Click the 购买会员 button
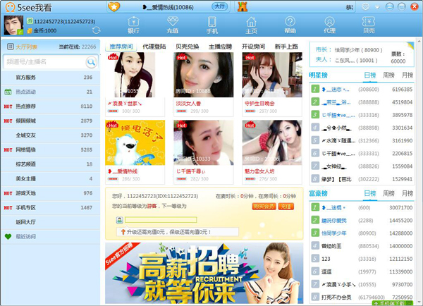The width and height of the screenshot is (423, 306). [264, 207]
